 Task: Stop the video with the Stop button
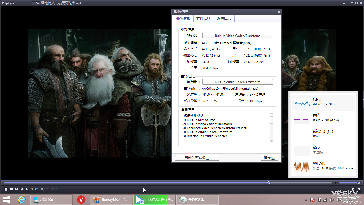coord(11,189)
